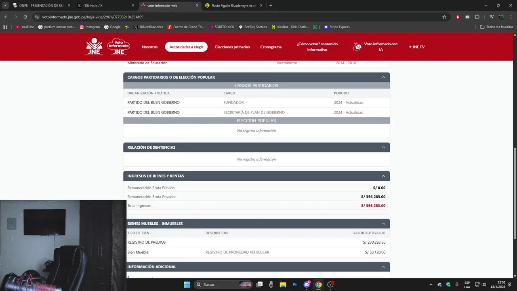The height and width of the screenshot is (291, 517).
Task: Open File Explorer from the taskbar
Action: (283, 285)
